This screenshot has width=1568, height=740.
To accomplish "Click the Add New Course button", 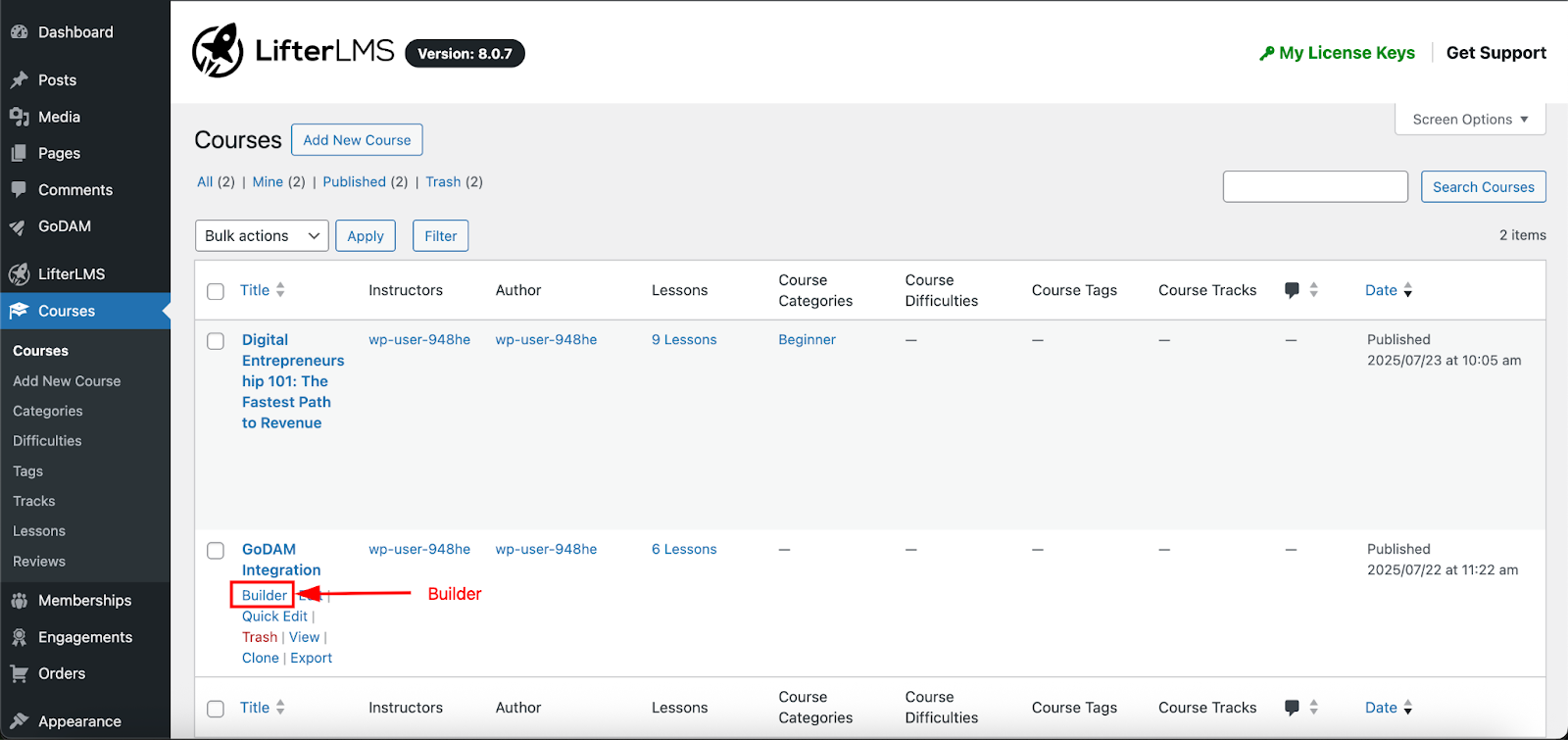I will pyautogui.click(x=357, y=140).
